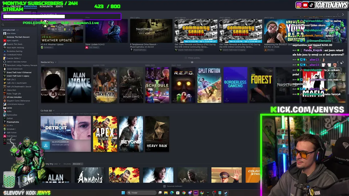This screenshot has height=196, width=349.
Task: Click the Přidat poličku button
Action: pos(192,58)
